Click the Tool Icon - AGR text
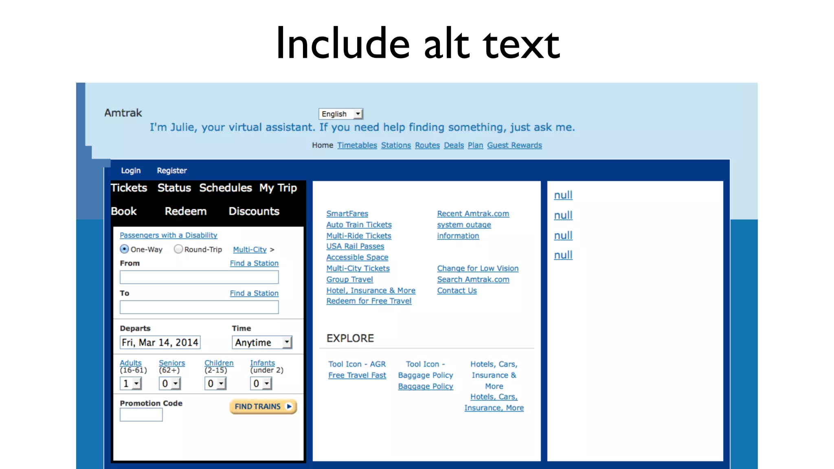Image resolution: width=834 pixels, height=469 pixels. pos(357,364)
